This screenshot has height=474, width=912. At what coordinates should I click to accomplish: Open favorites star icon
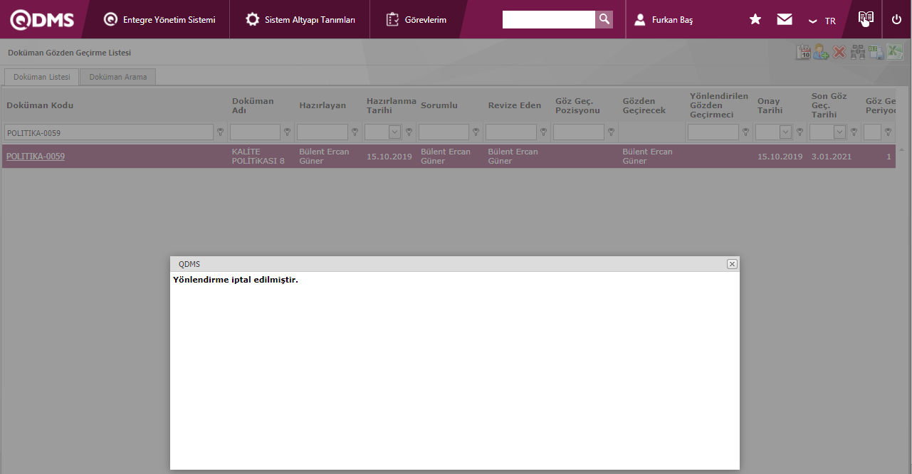(x=755, y=19)
